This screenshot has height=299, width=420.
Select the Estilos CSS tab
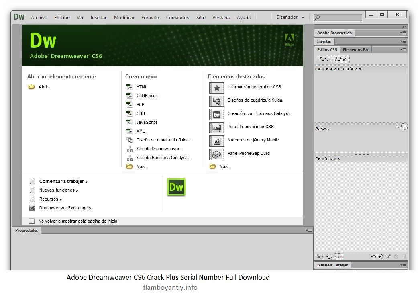327,49
